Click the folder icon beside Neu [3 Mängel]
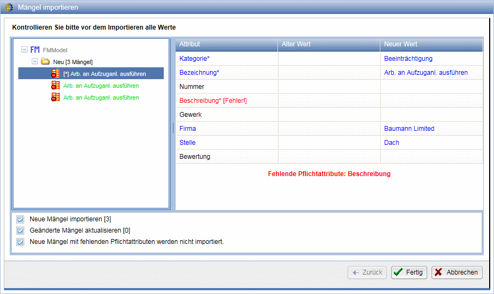494x294 pixels. [x=45, y=61]
